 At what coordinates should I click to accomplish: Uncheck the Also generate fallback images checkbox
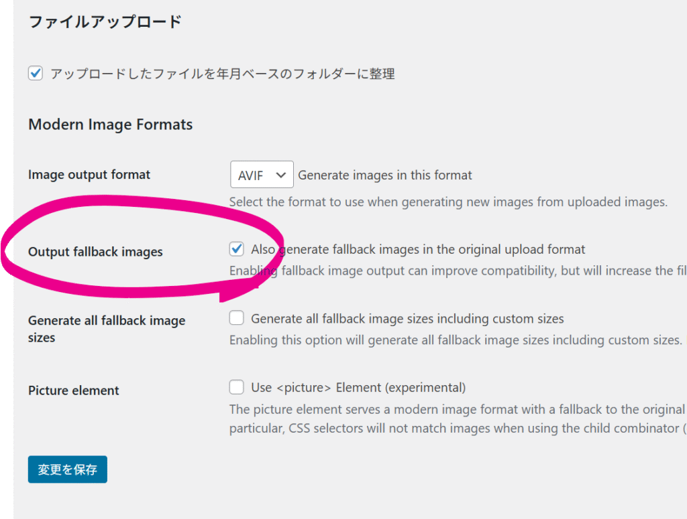tap(236, 249)
